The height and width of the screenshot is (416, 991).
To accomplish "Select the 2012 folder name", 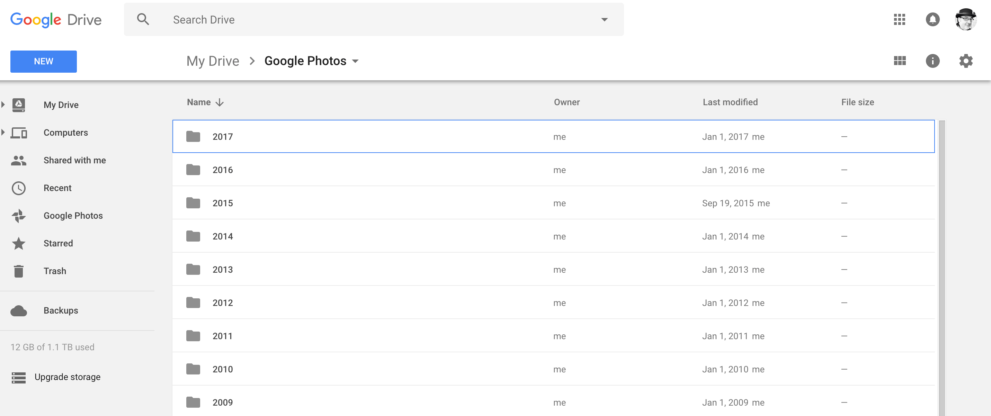I will tap(223, 303).
